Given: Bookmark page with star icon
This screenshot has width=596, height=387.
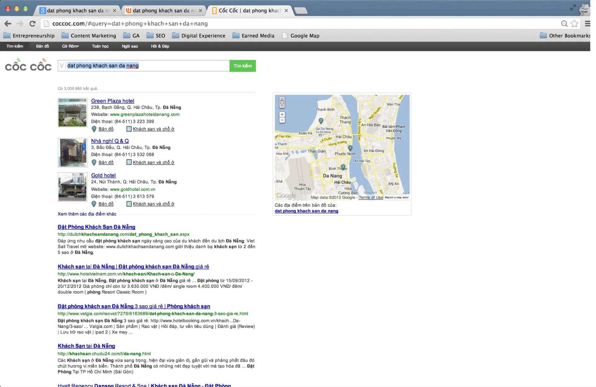Looking at the screenshot, I should pos(574,24).
